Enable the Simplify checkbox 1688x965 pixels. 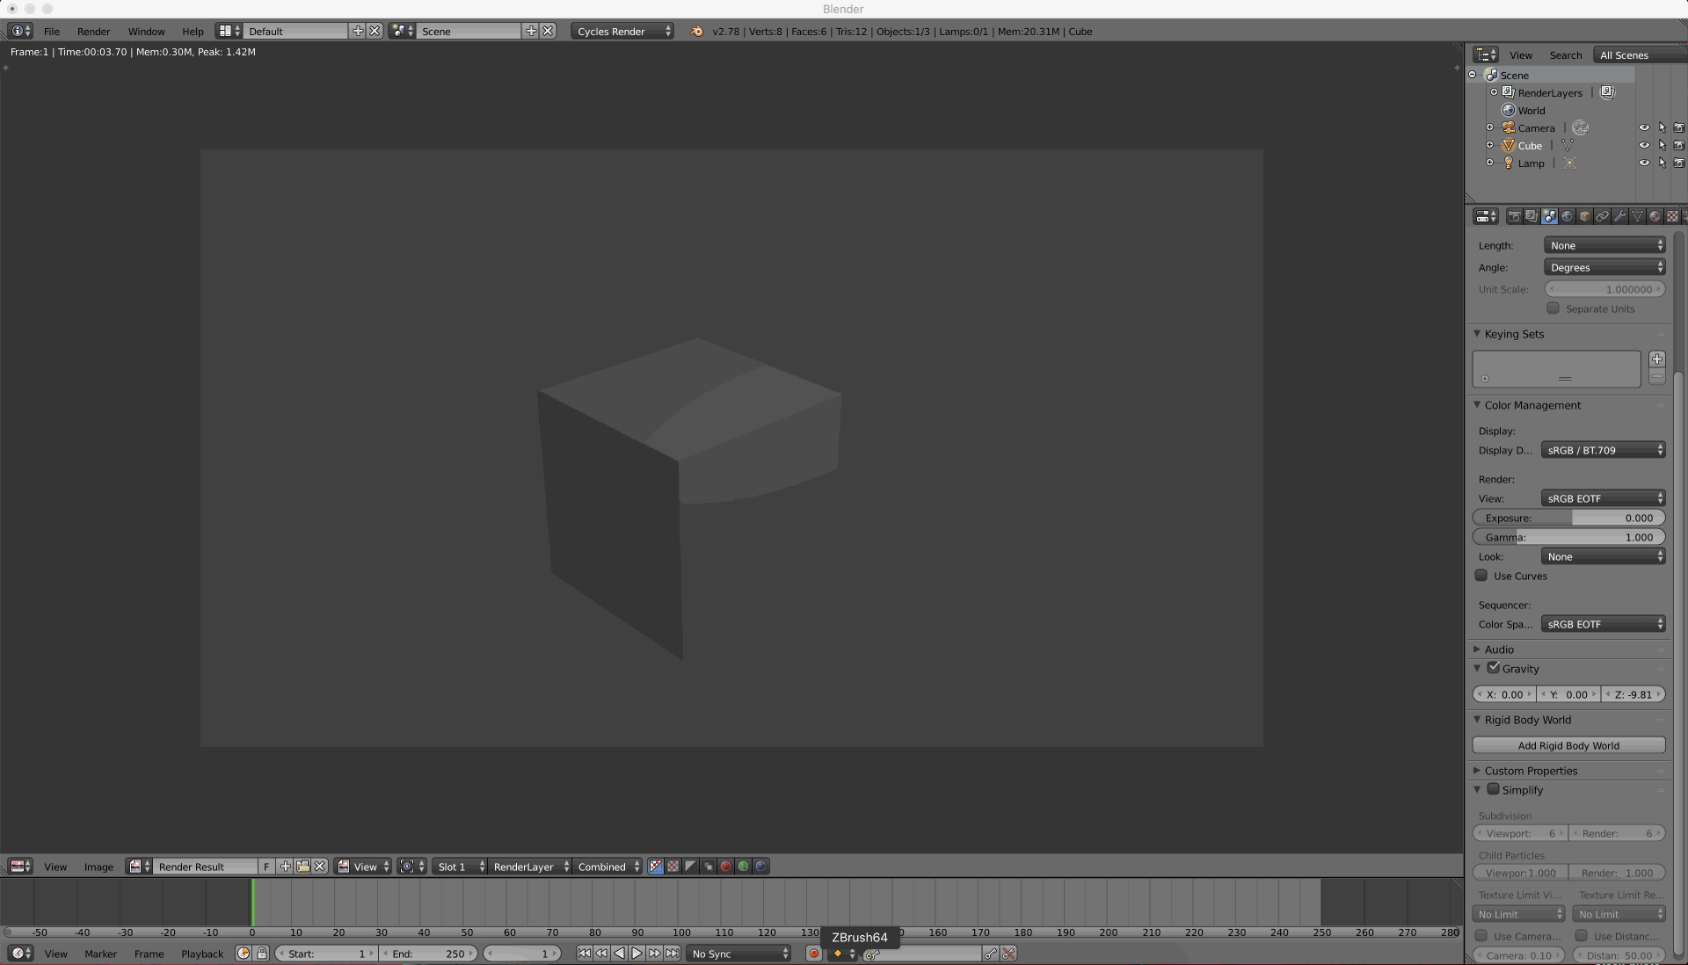tap(1494, 789)
